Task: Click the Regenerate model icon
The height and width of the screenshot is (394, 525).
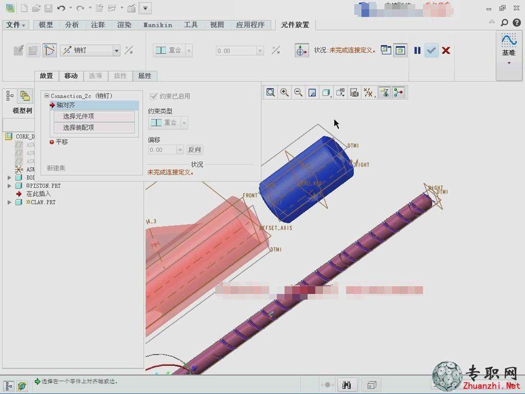Action: click(x=99, y=8)
